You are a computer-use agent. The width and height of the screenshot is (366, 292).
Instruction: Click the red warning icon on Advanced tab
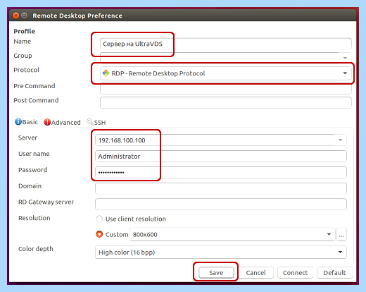pos(47,122)
